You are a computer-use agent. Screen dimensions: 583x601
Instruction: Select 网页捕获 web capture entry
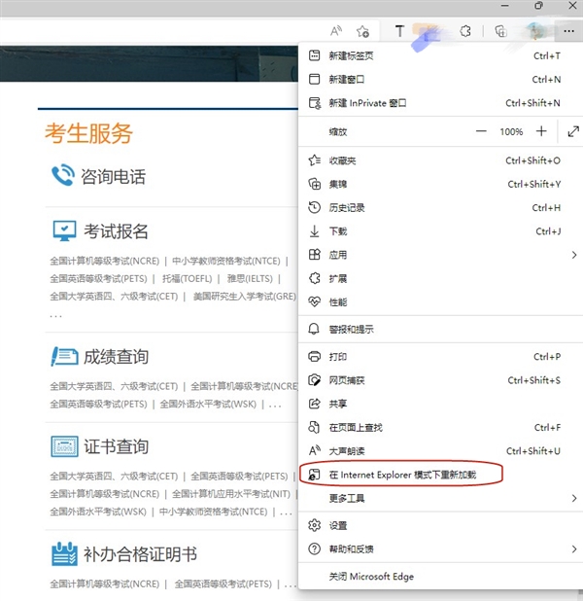click(x=440, y=380)
